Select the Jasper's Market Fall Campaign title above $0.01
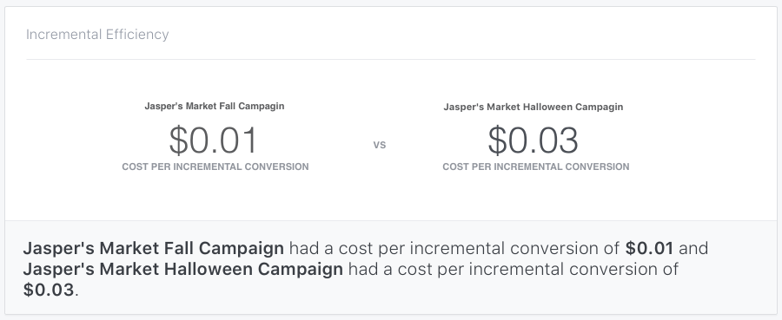 [x=215, y=106]
